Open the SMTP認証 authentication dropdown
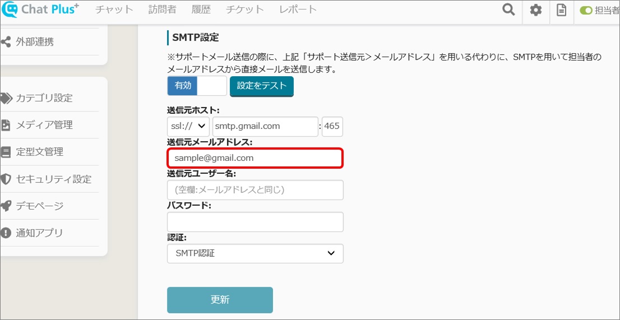Image resolution: width=620 pixels, height=320 pixels. click(x=255, y=254)
